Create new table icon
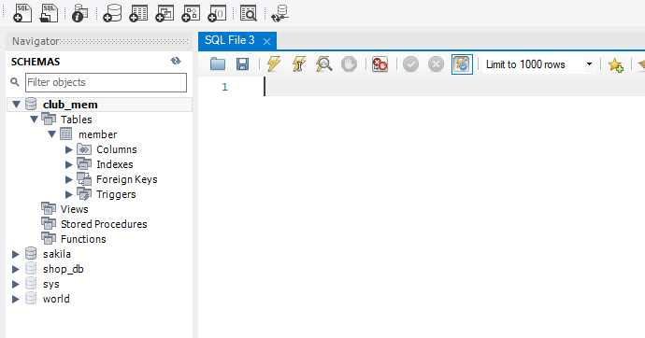645x338 pixels. point(138,13)
